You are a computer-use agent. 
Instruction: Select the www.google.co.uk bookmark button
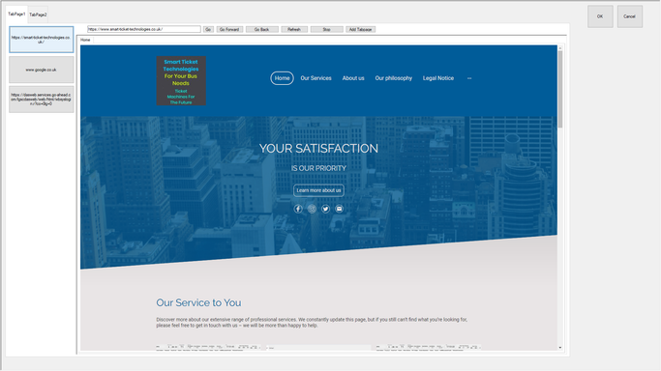point(42,70)
